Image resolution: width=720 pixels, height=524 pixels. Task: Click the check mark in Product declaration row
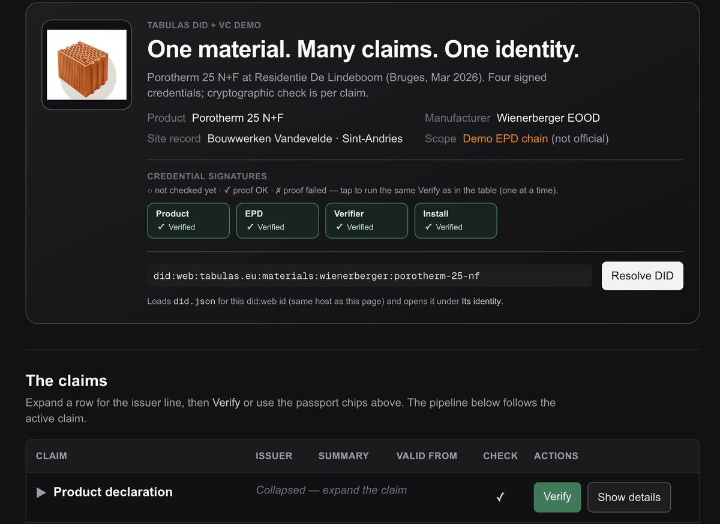[500, 497]
